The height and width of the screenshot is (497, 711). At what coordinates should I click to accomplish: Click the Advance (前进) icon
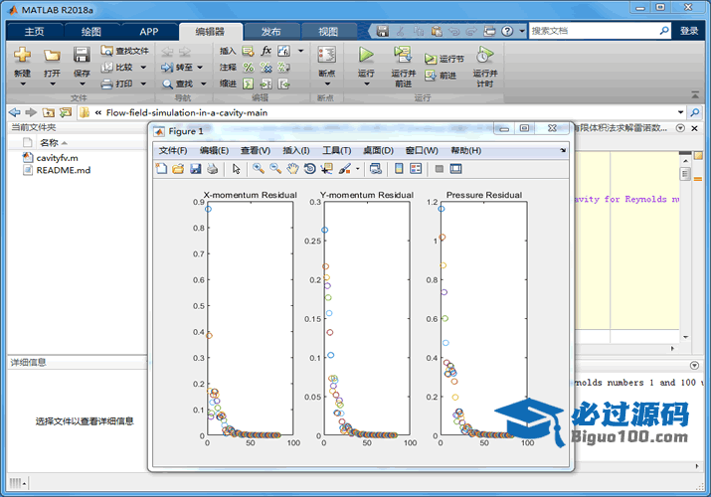click(431, 76)
